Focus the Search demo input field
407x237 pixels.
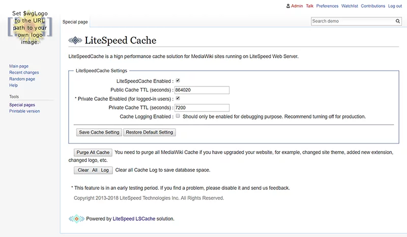point(353,21)
